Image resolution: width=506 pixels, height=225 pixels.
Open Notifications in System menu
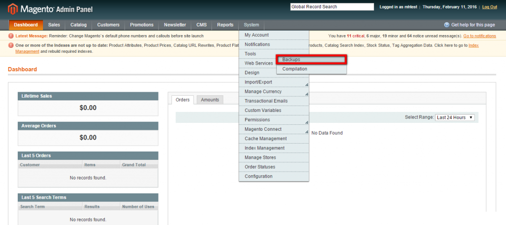[274, 44]
